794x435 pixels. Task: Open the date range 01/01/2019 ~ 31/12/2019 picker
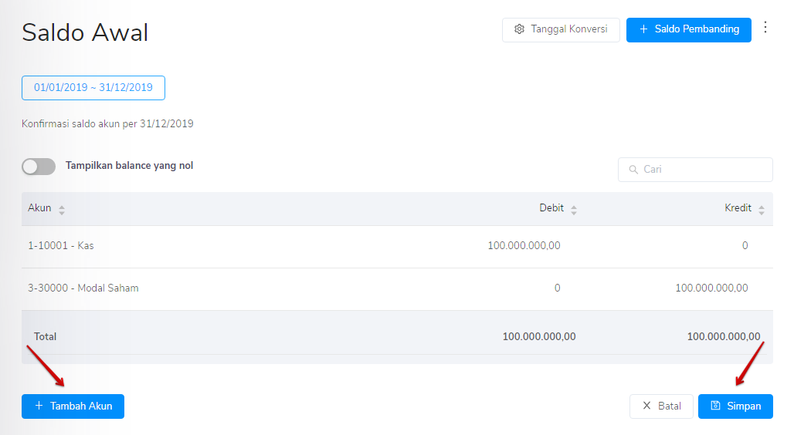(93, 88)
